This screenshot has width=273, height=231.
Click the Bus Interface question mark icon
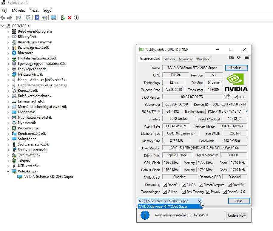click(246, 111)
